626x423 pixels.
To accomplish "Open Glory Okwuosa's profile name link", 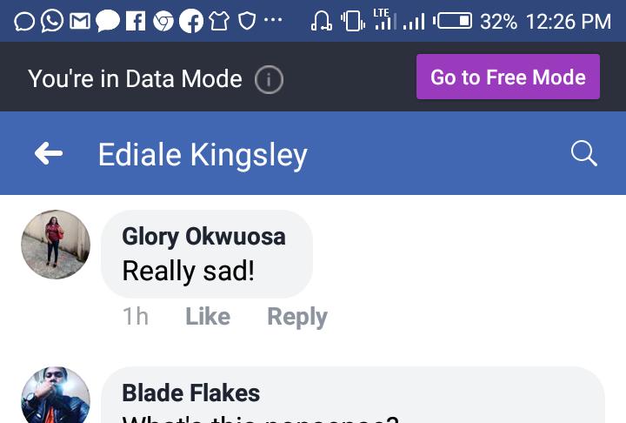I will (203, 236).
